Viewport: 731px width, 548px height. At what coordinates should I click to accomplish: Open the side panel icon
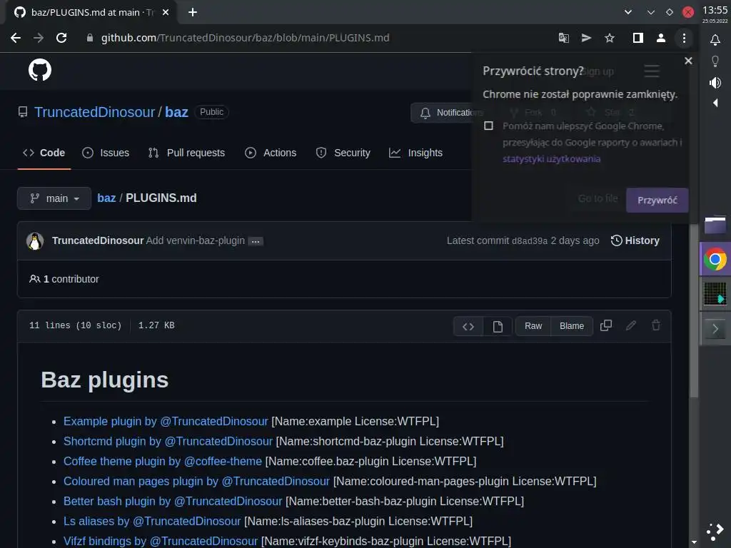(637, 39)
